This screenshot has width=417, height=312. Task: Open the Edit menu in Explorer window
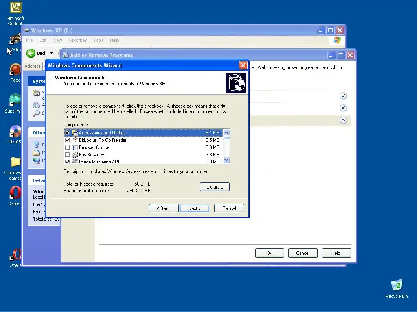[42, 40]
